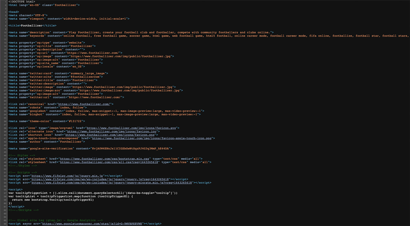Click the <!--./Styles --> closing comment

22,165
